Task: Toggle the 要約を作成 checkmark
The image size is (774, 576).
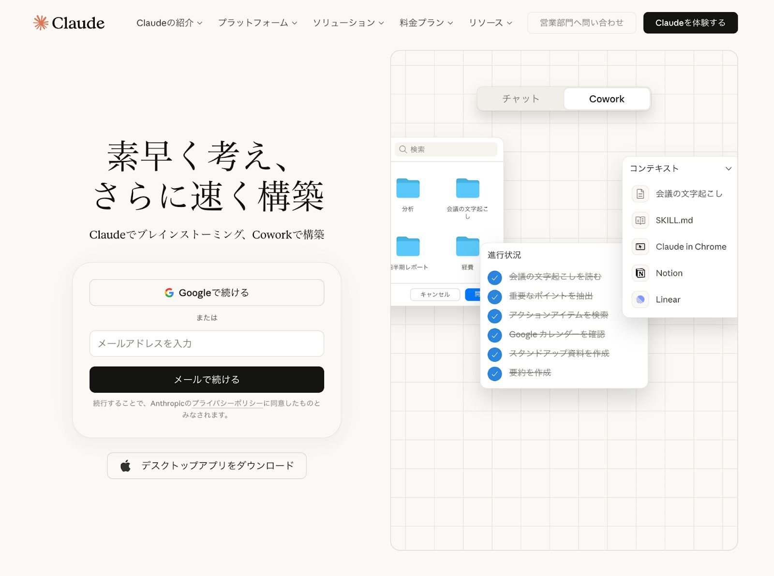Action: [494, 374]
